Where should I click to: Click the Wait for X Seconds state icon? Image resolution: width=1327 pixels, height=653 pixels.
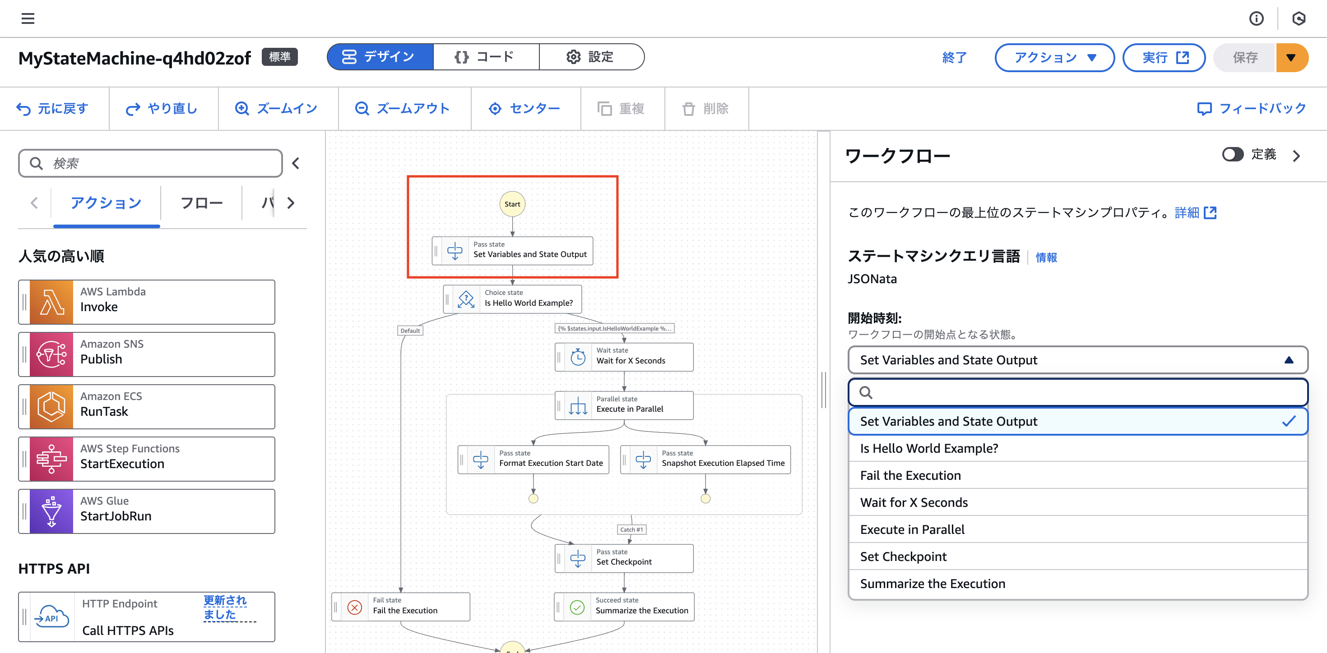coord(578,357)
